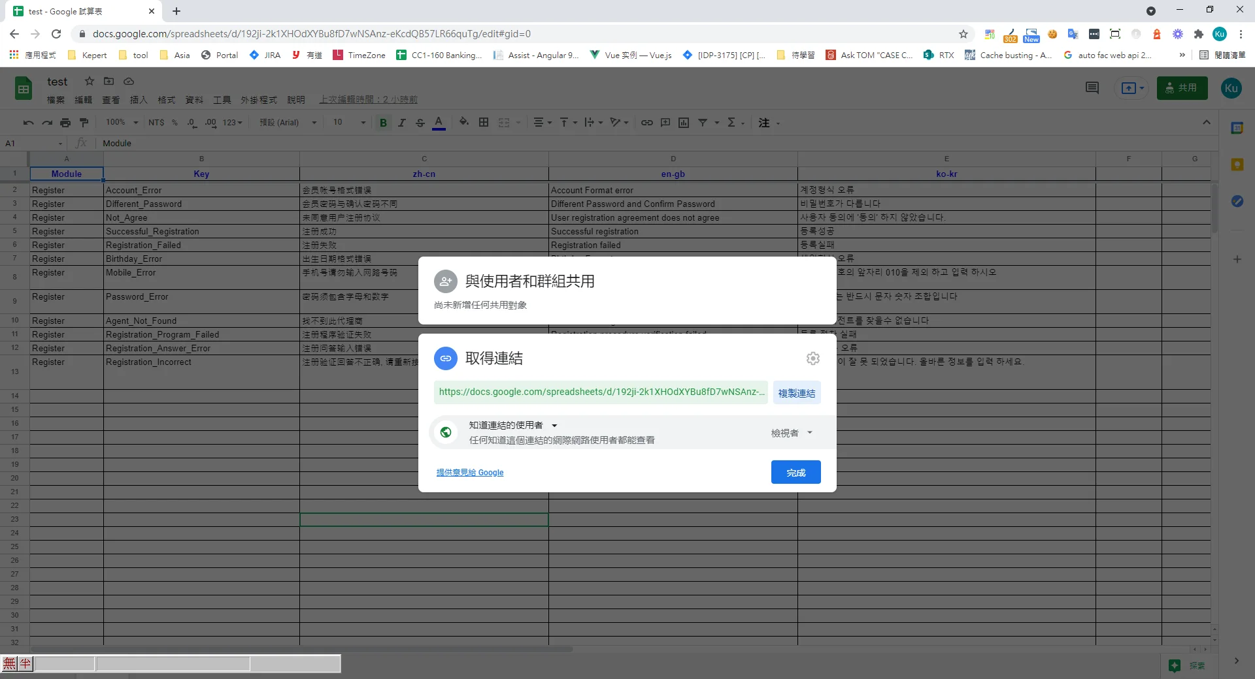Viewport: 1255px width, 679px height.
Task: Open Google Calendar side panel
Action: 1237,129
